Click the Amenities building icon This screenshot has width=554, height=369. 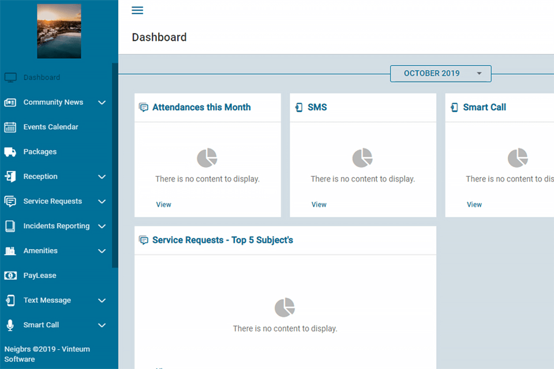[10, 251]
